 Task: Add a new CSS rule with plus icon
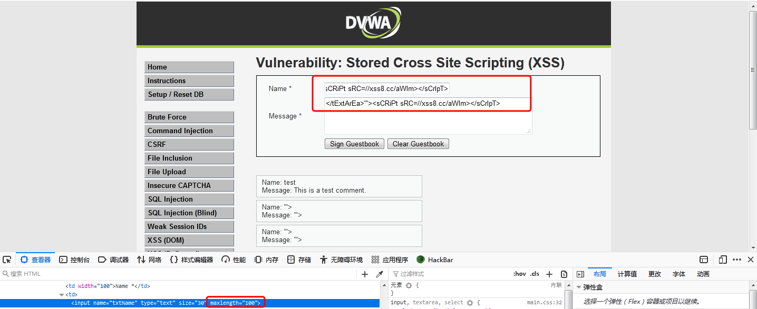549,274
